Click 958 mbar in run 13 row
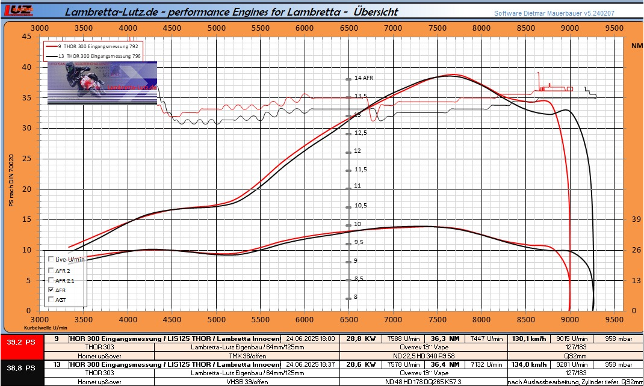Image resolution: width=644 pixels, height=386 pixels. pos(619,364)
